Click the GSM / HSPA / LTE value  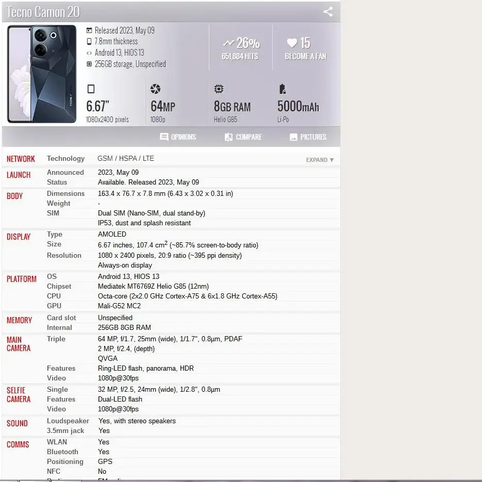click(126, 159)
